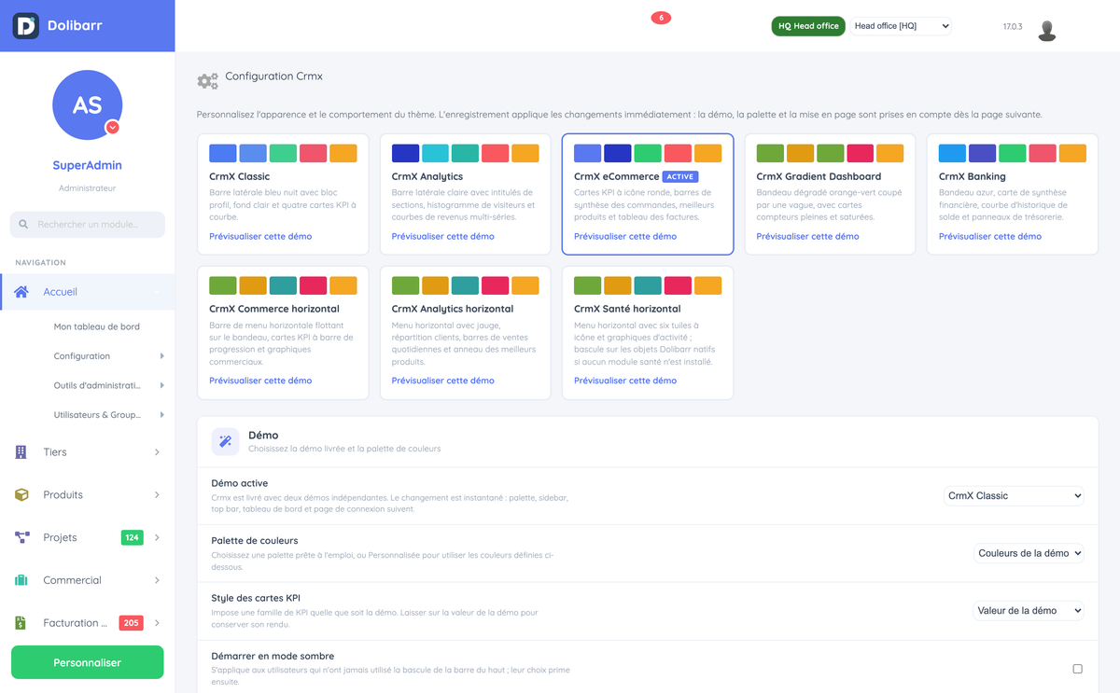
Task: Open the Démo active dropdown
Action: [1014, 496]
